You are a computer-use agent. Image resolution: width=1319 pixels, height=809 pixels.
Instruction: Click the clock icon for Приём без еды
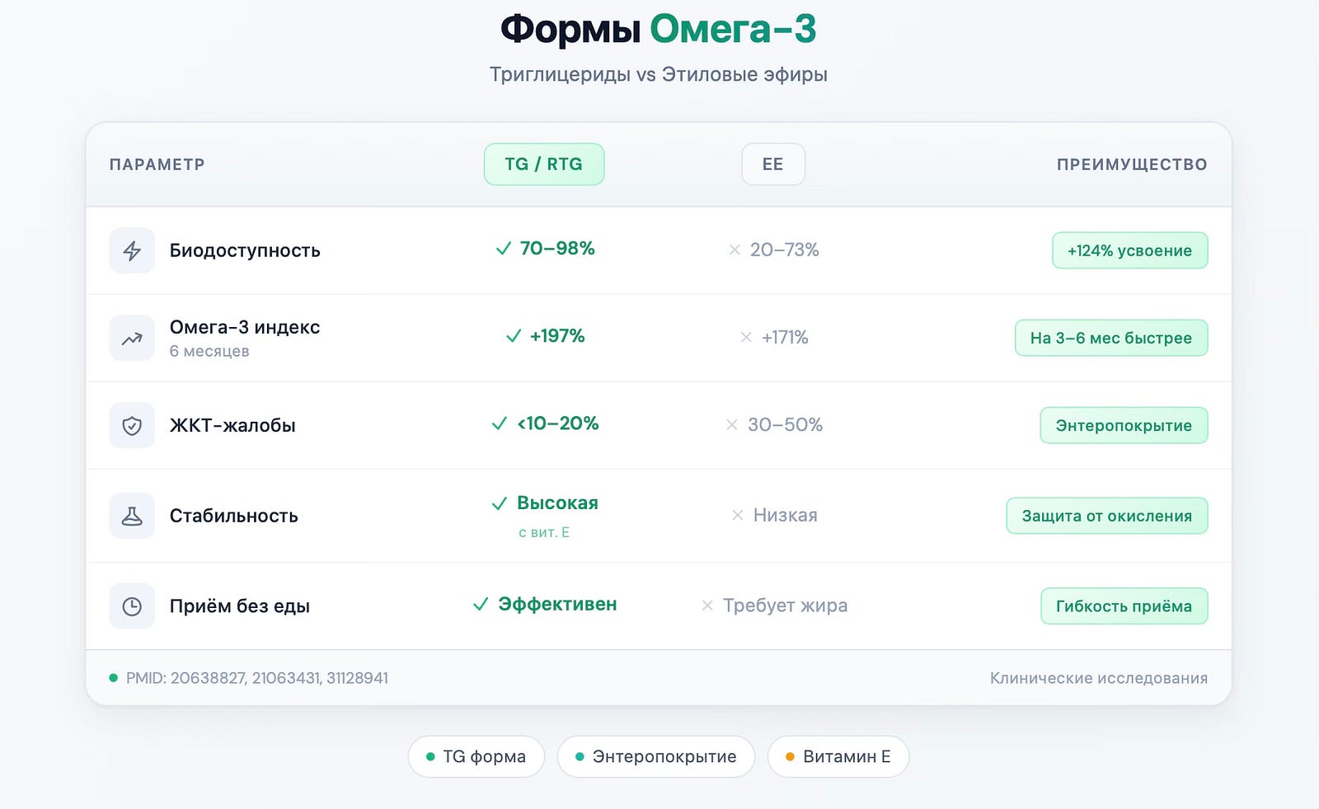132,606
